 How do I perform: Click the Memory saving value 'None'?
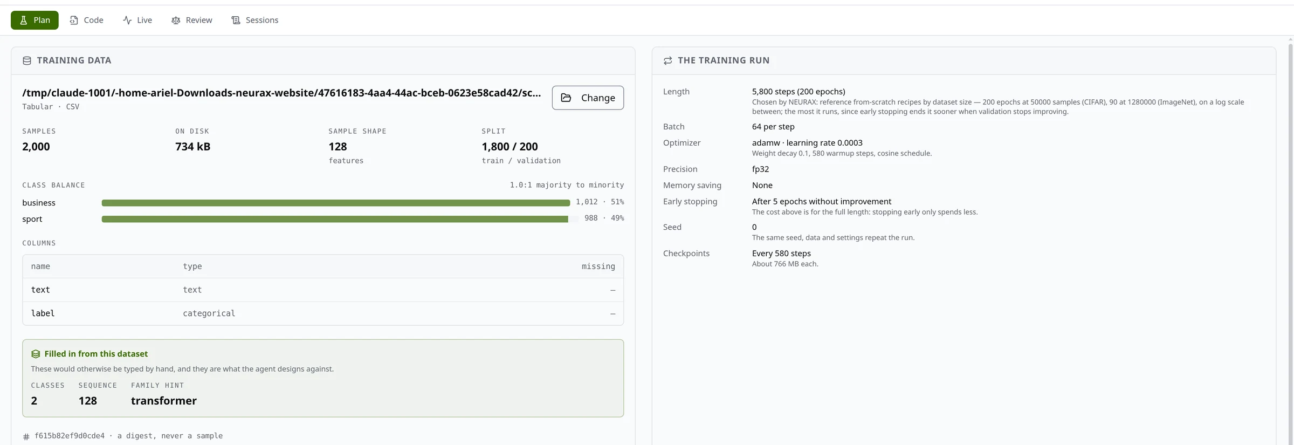coord(762,186)
